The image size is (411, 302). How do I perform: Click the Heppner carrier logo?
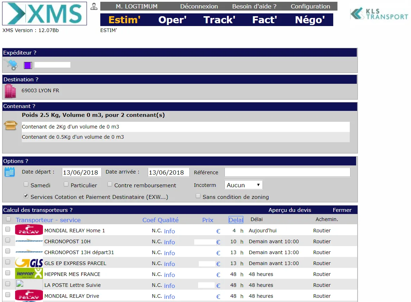29,274
